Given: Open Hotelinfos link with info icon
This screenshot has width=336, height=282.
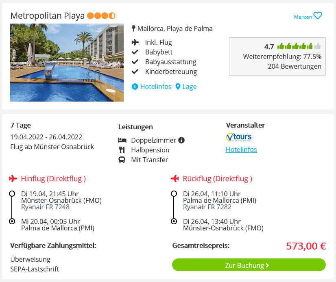Looking at the screenshot, I should pyautogui.click(x=151, y=87).
